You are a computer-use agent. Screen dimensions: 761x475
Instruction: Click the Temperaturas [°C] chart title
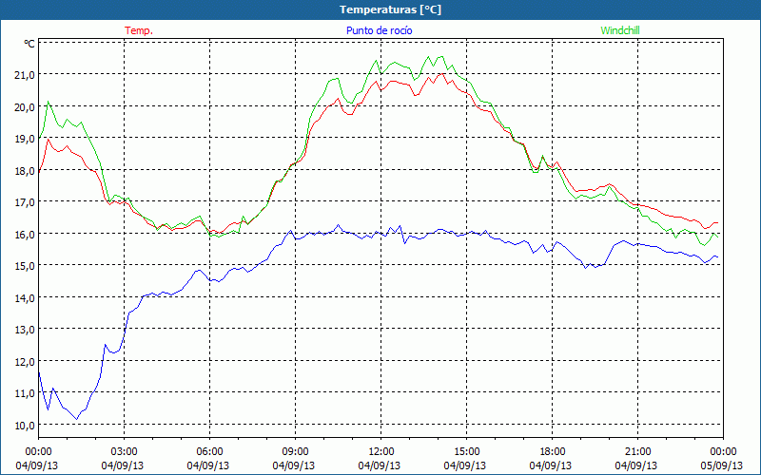[390, 9]
